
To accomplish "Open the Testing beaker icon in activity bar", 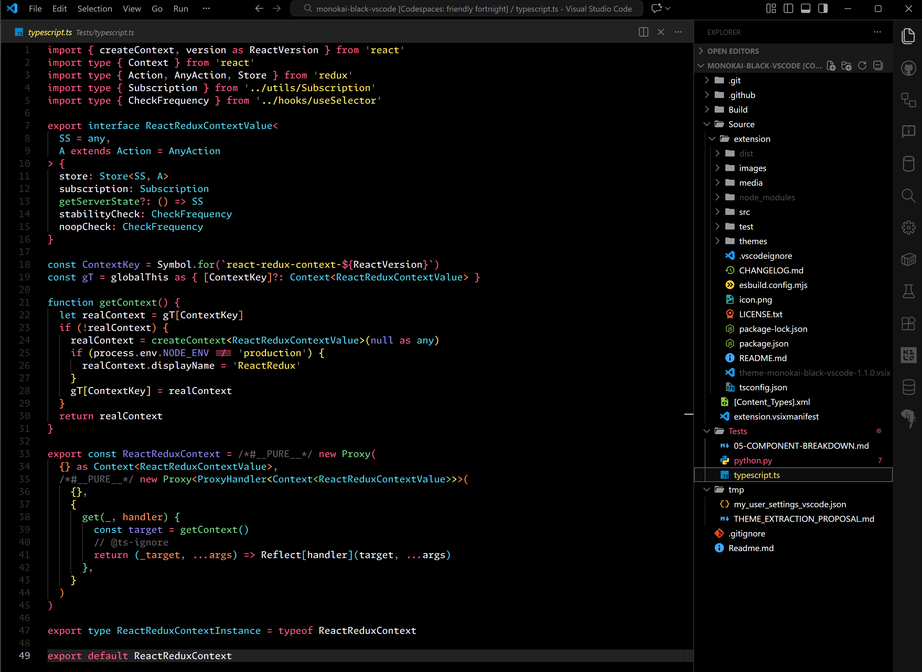I will point(909,291).
